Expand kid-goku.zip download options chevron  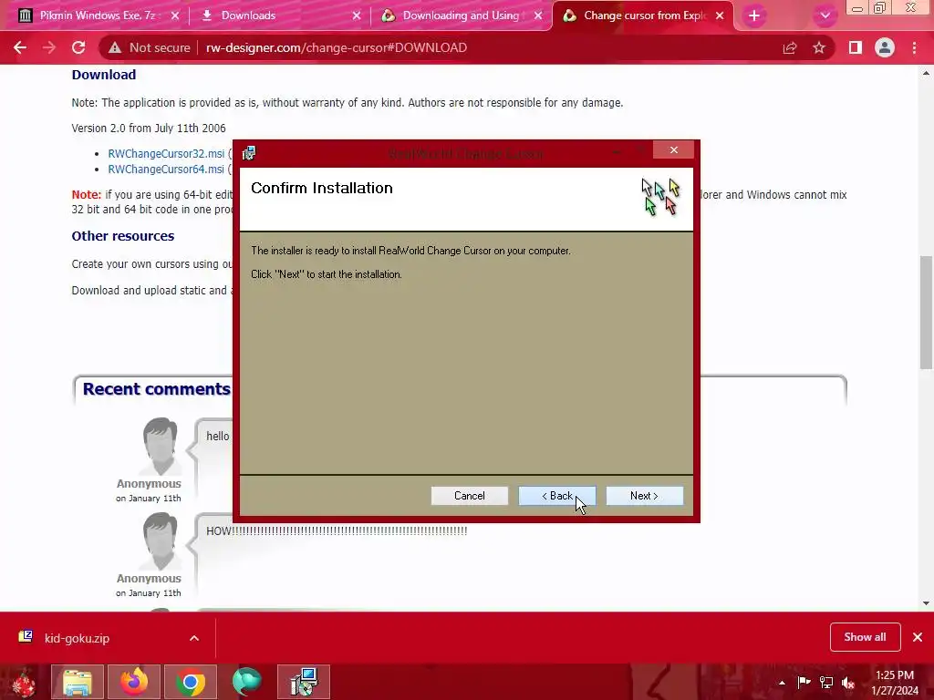[x=194, y=638]
